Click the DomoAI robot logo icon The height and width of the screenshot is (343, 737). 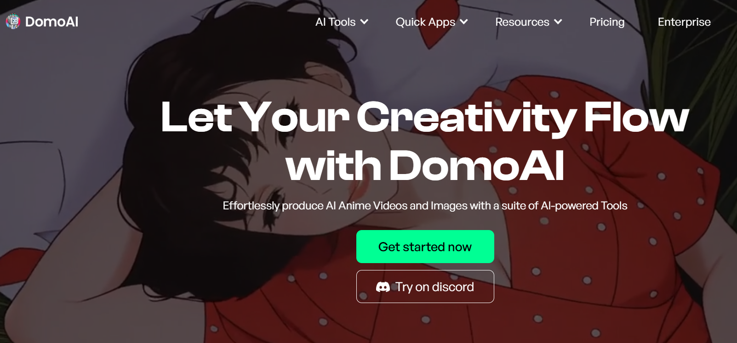click(13, 21)
